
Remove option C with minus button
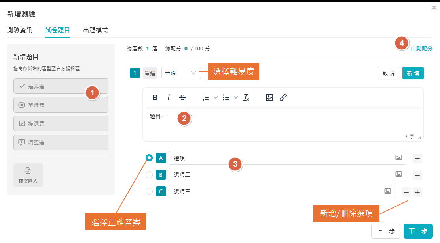(x=406, y=192)
